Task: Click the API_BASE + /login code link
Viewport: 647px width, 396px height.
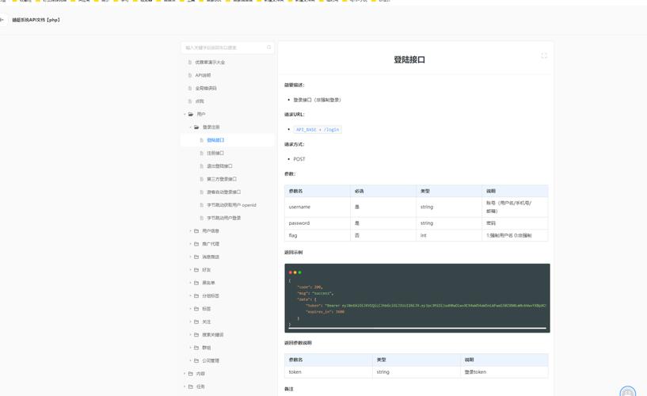Action: pos(318,129)
